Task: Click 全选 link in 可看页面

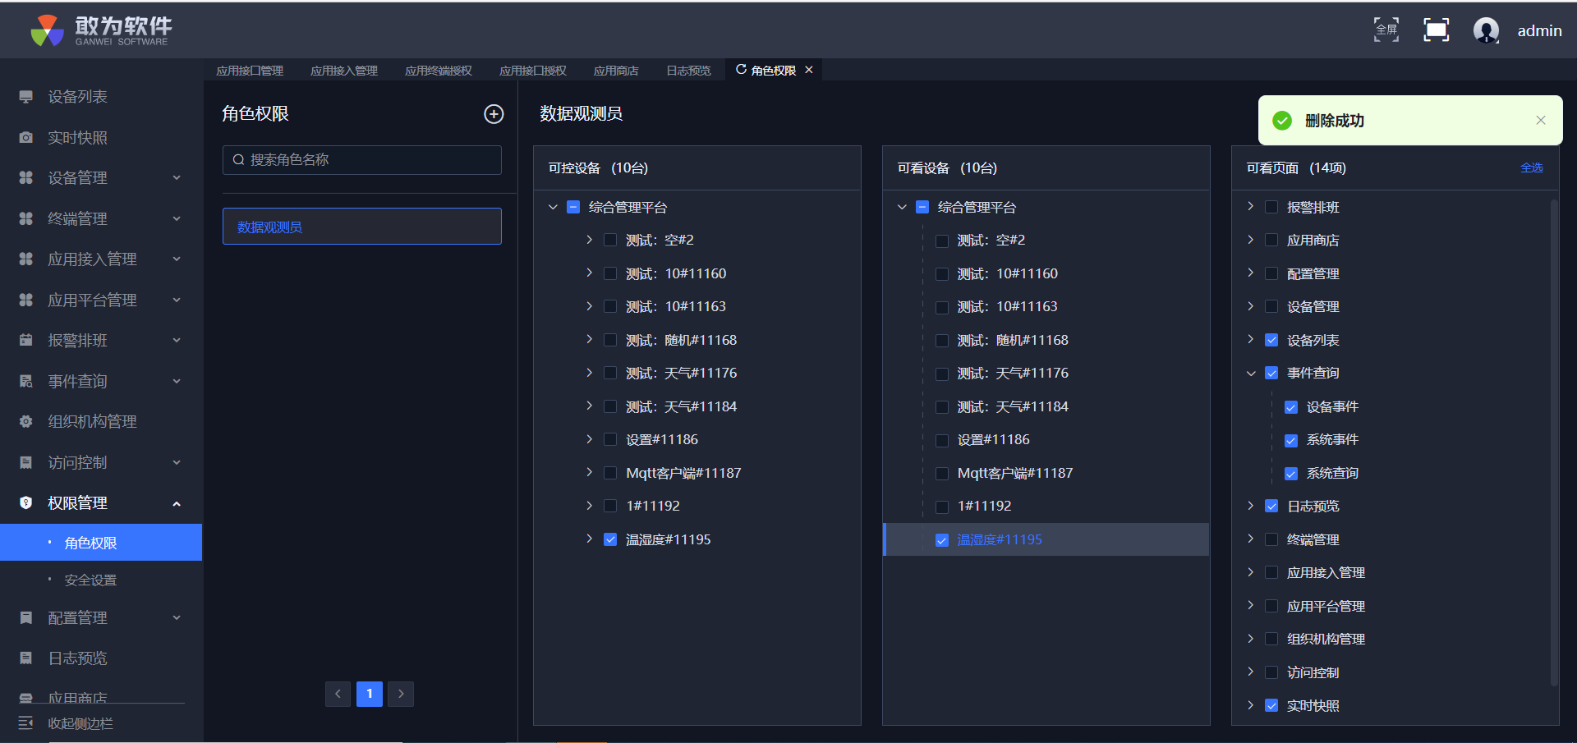Action: [1531, 167]
